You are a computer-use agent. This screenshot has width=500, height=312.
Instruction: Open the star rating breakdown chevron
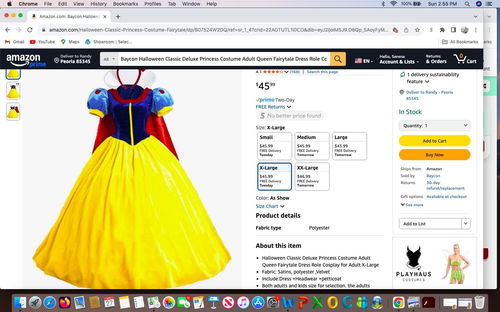coord(286,72)
